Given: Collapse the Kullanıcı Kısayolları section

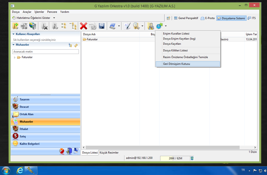Looking at the screenshot, I should (x=13, y=34).
